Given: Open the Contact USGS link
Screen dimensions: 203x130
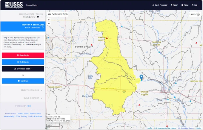Looking at the screenshot, I should tap(22, 114).
